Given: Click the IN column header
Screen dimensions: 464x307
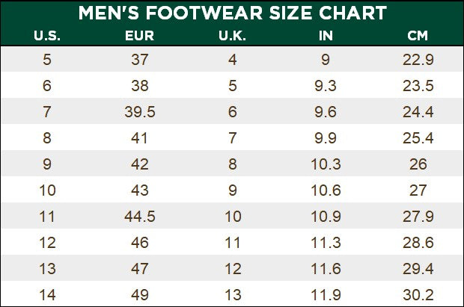Looking at the screenshot, I should (x=326, y=36).
